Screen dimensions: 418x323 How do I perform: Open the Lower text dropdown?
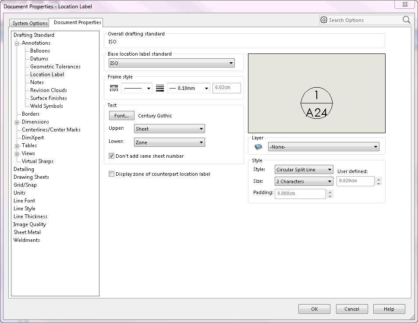[169, 142]
